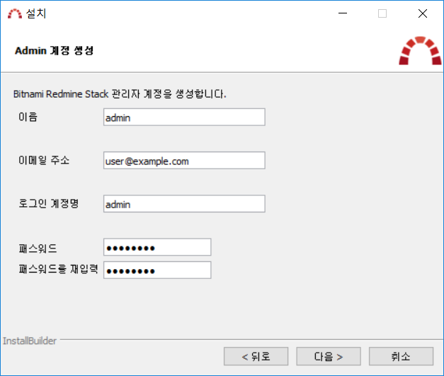Viewport: 444px width, 376px height.
Task: Click the '이메일 주소' label
Action: 44,160
